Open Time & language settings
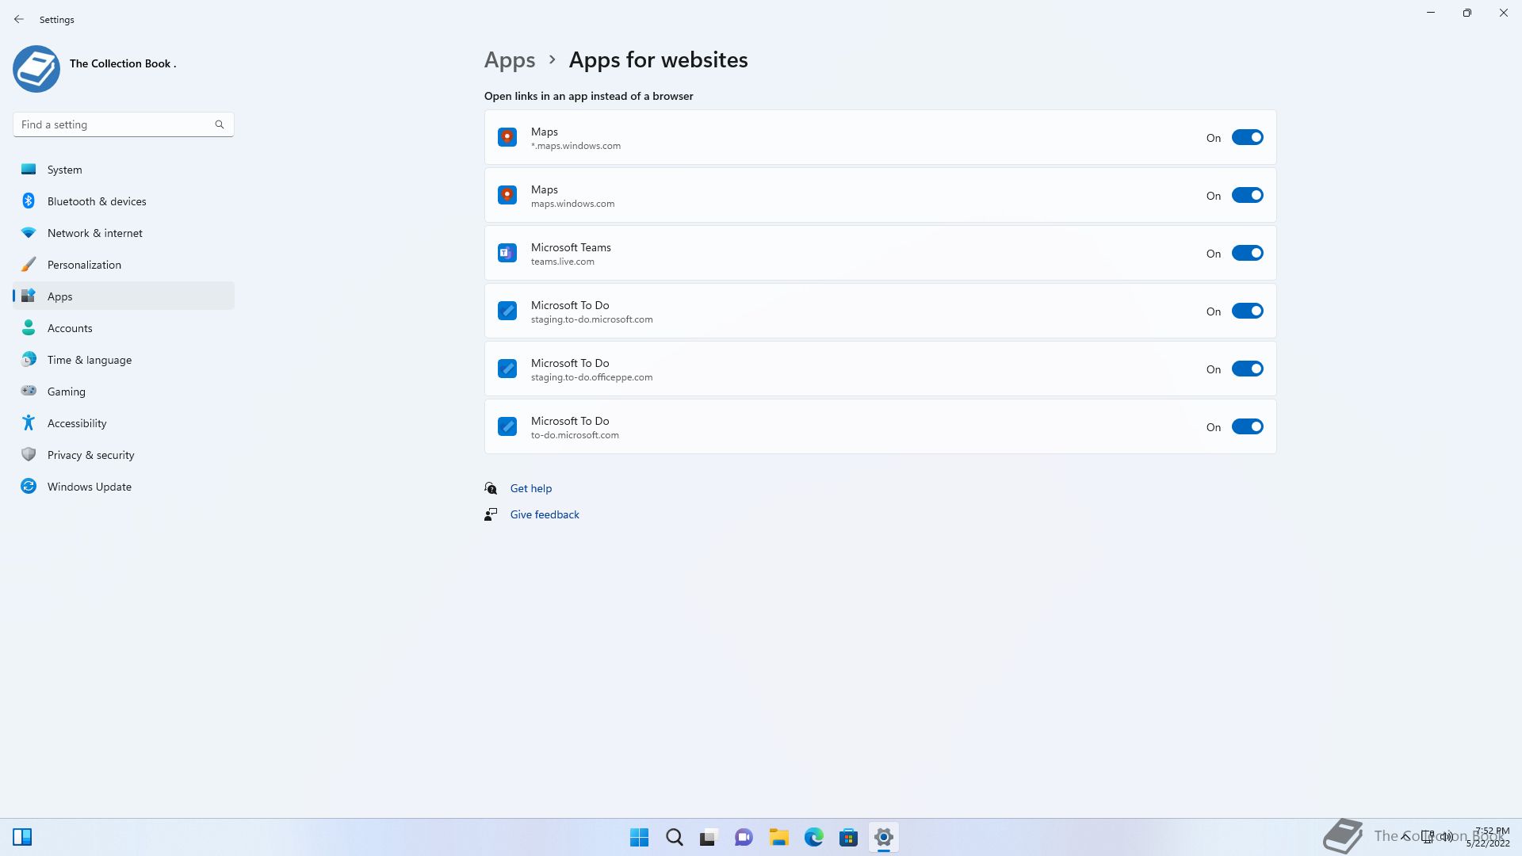Viewport: 1522px width, 856px height. pyautogui.click(x=124, y=360)
